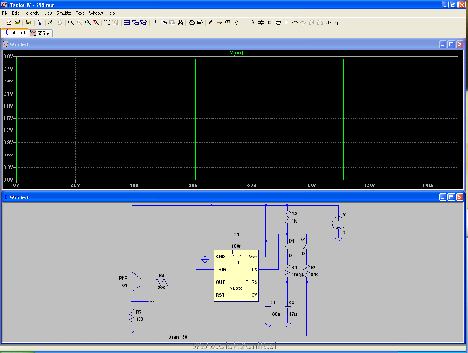Click the 60s label on time axis

pos(193,185)
